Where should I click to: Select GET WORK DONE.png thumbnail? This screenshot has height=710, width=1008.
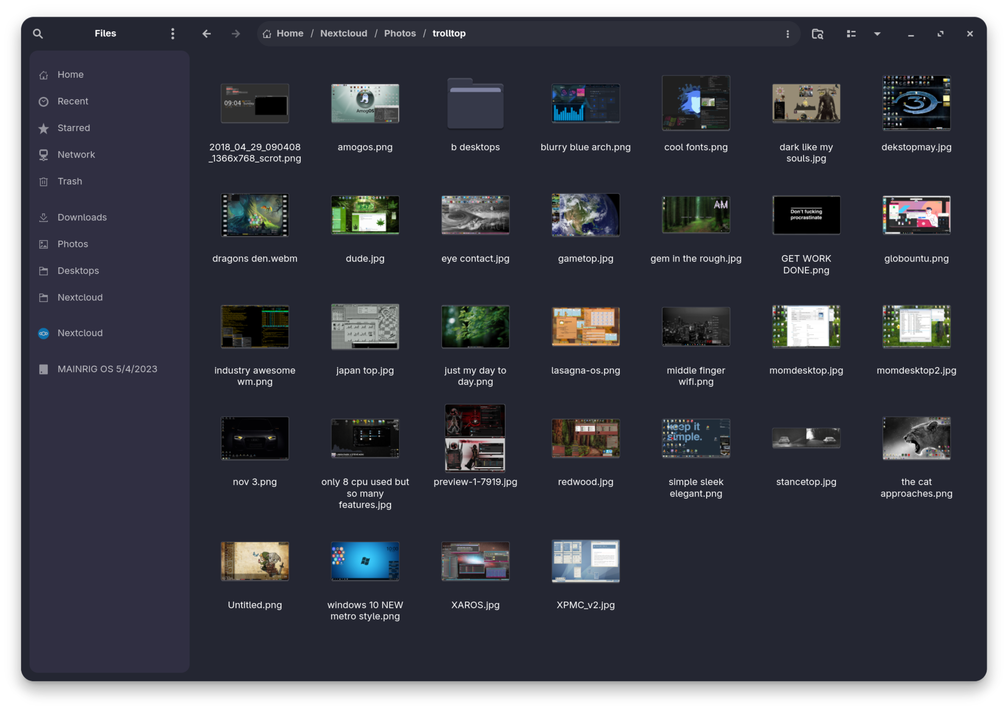pyautogui.click(x=806, y=216)
